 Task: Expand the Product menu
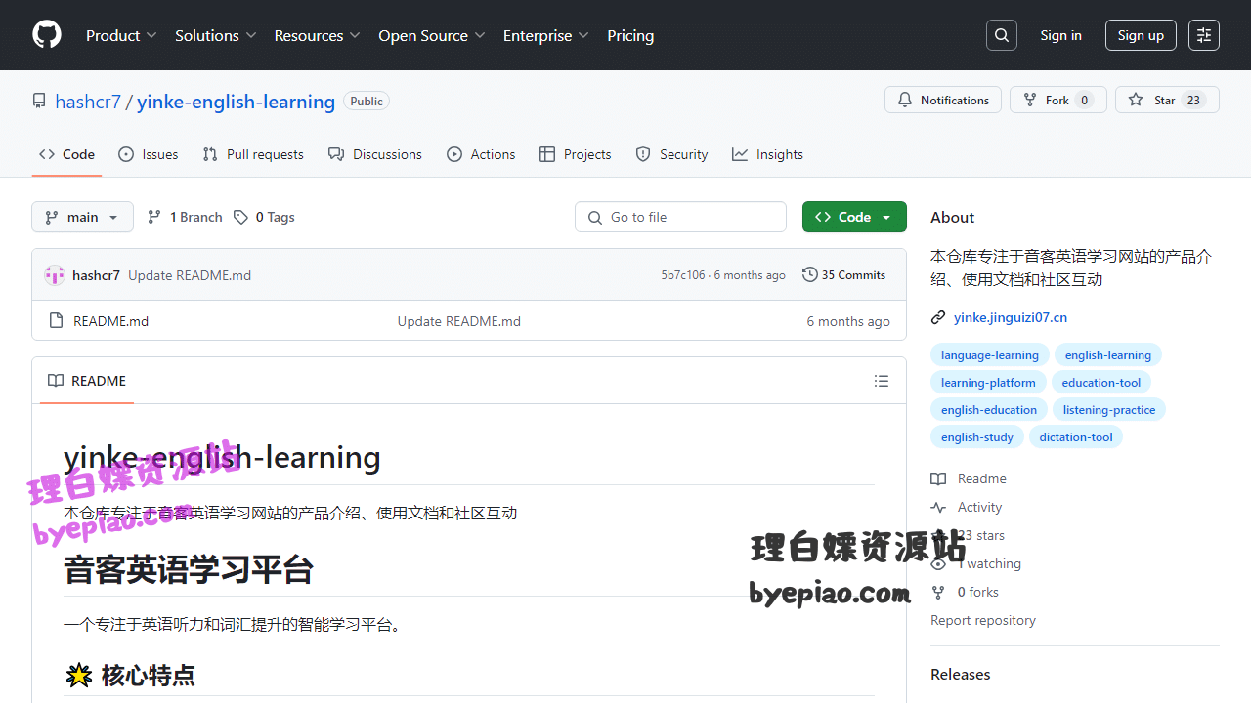121,35
